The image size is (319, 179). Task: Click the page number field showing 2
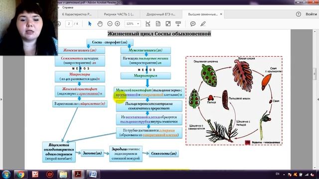(69, 24)
